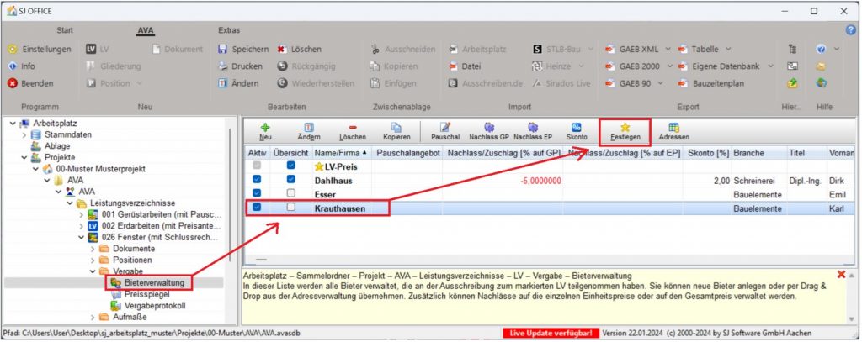Screen dimensions: 862x342
Task: Open the Skonto percent tool
Action: point(577,126)
